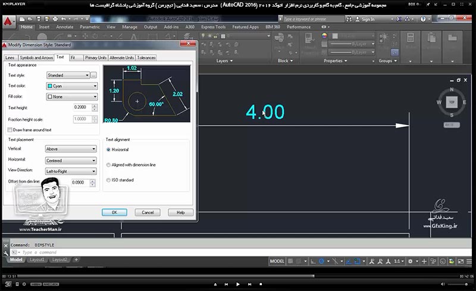
Task: Open the AutoCAD application menu (red A)
Action: 8,22
